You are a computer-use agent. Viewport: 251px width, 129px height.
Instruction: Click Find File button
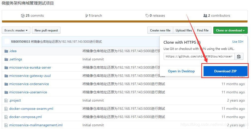[203, 30]
